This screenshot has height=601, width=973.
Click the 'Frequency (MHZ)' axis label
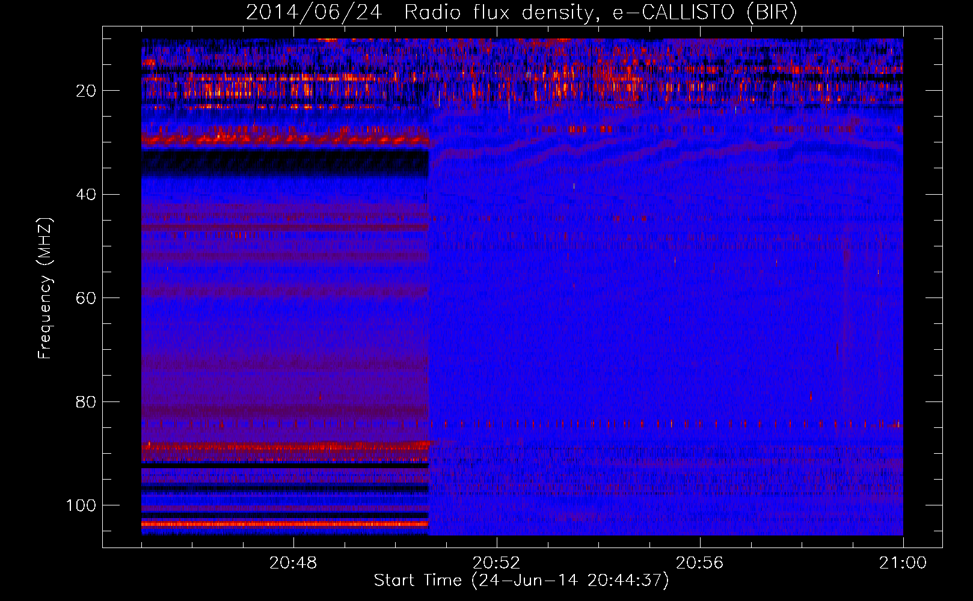click(x=45, y=288)
